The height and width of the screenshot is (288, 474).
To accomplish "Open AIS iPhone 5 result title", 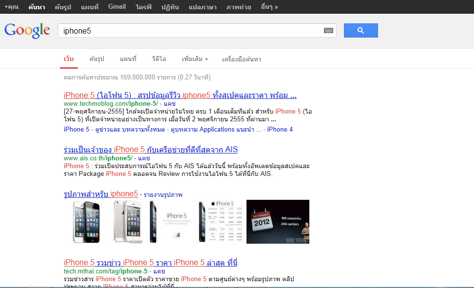I will (151, 150).
